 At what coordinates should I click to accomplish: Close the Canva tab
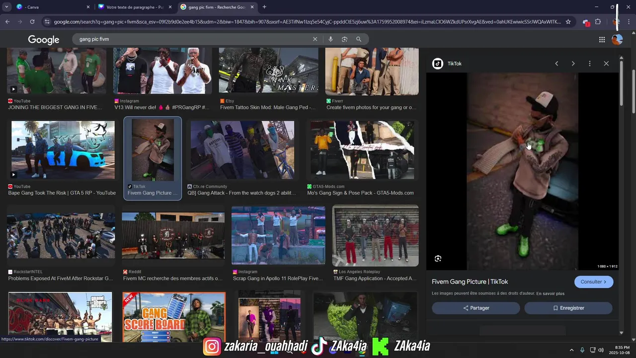[x=88, y=7]
